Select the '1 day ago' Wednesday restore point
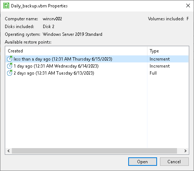 (97, 66)
